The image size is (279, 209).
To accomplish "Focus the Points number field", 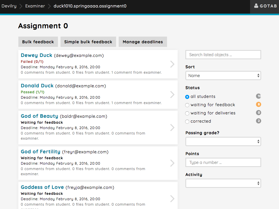I will (223, 162).
